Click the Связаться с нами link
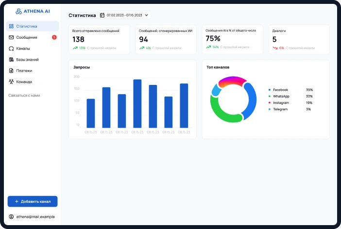341x229 pixels. (24, 96)
